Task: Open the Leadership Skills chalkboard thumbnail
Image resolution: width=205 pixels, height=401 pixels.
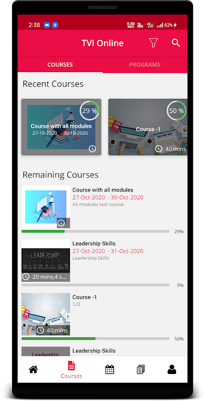Action: [45, 260]
